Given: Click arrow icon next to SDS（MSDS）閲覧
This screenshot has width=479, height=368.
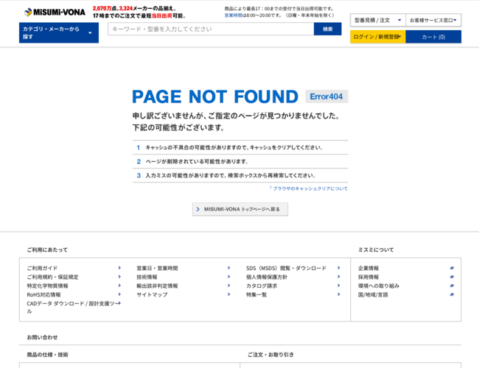Looking at the screenshot, I should point(338,268).
